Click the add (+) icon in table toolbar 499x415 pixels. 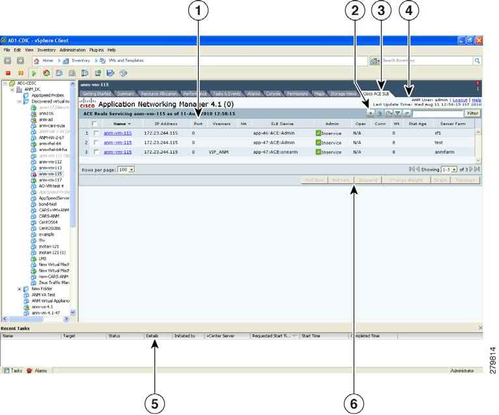[371, 113]
